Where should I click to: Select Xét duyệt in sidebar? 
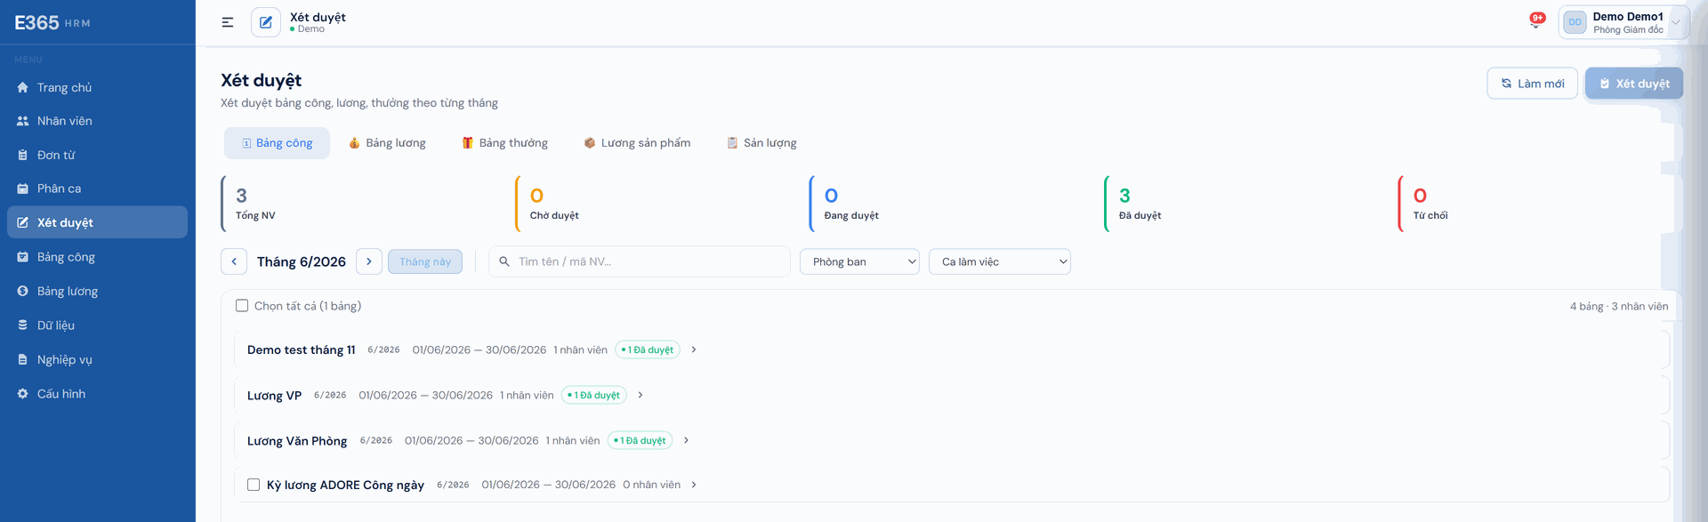point(98,222)
